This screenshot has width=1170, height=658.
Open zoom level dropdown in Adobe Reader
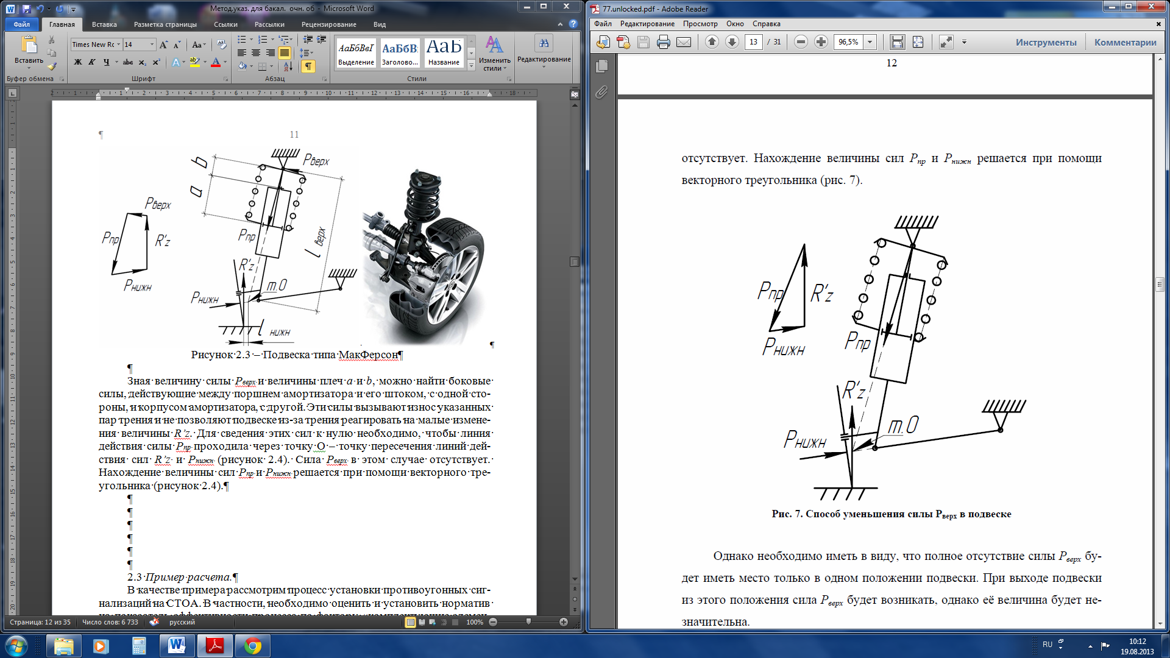[x=870, y=41]
